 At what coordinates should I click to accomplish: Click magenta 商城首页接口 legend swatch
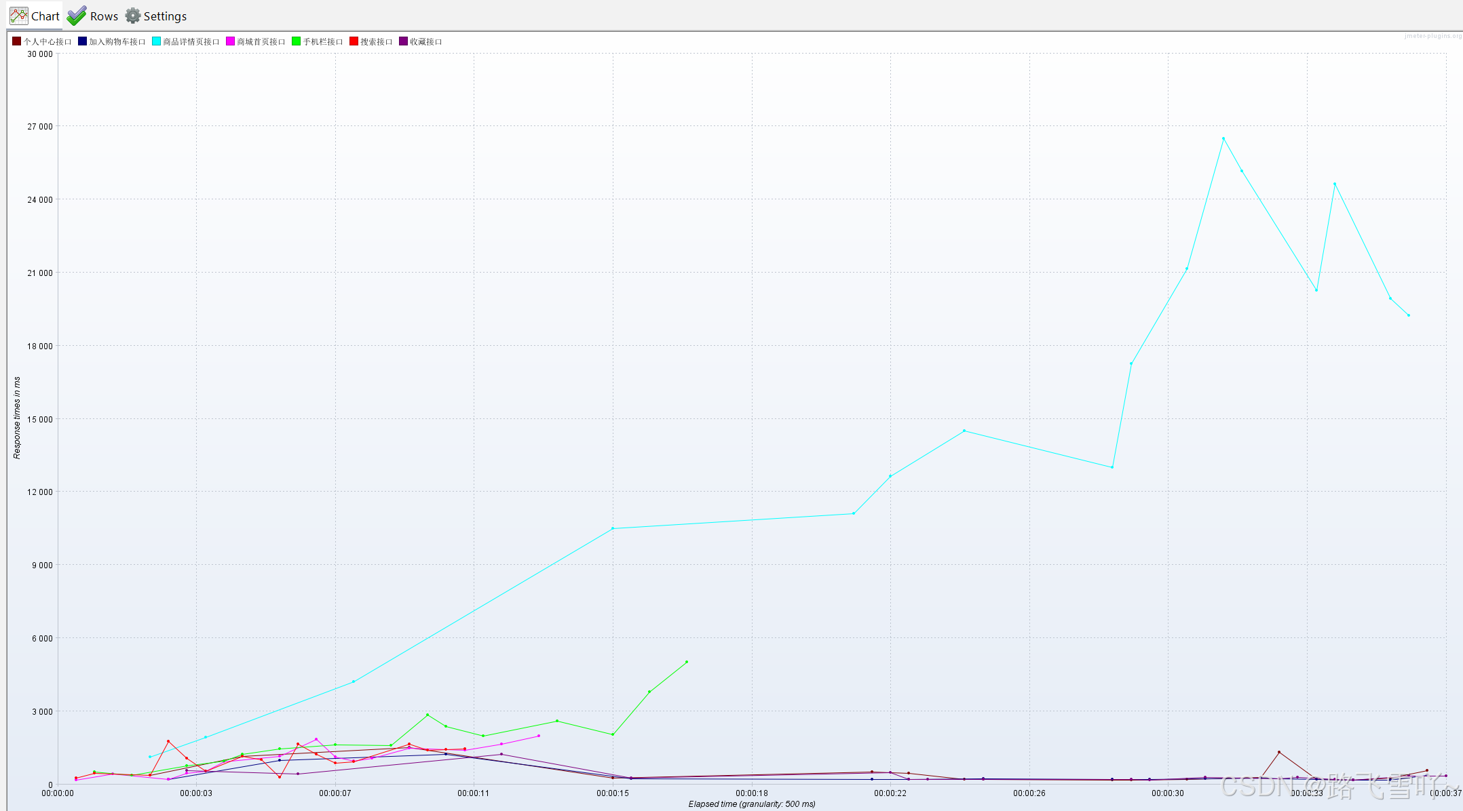point(231,41)
